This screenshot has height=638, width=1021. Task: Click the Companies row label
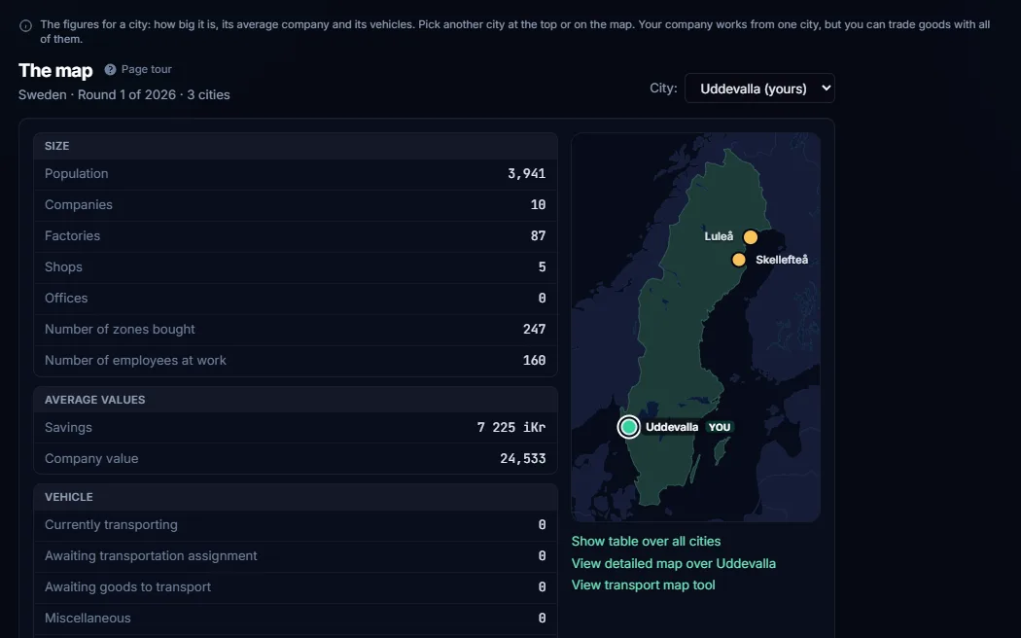[79, 204]
